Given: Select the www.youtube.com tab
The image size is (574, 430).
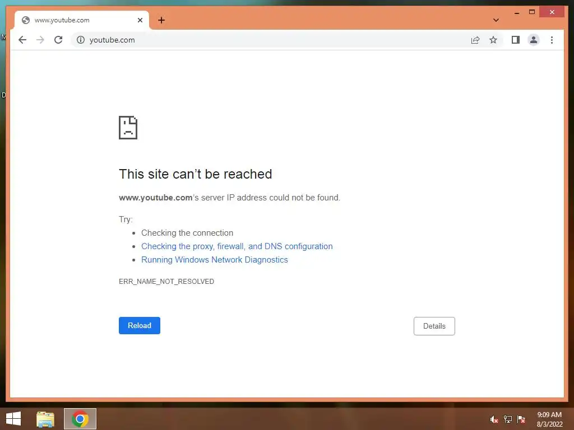Looking at the screenshot, I should [x=82, y=20].
